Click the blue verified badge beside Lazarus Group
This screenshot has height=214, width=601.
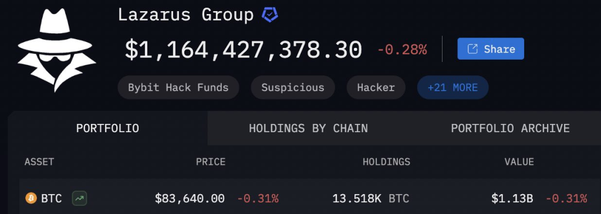[270, 15]
